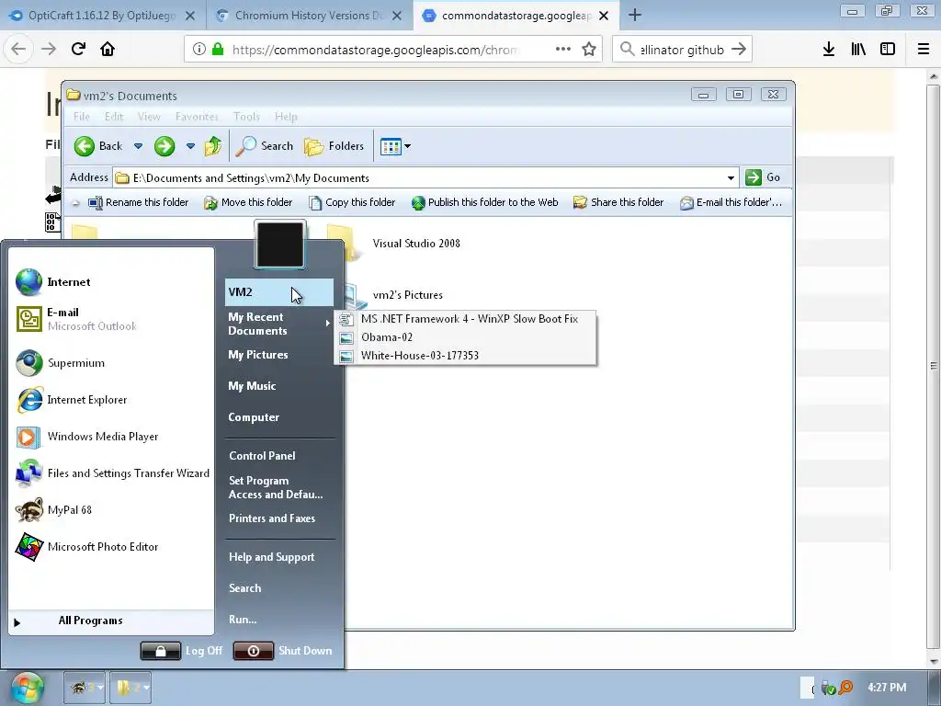Open the Help menu in Explorer
Screen dimensions: 941x706
click(286, 117)
